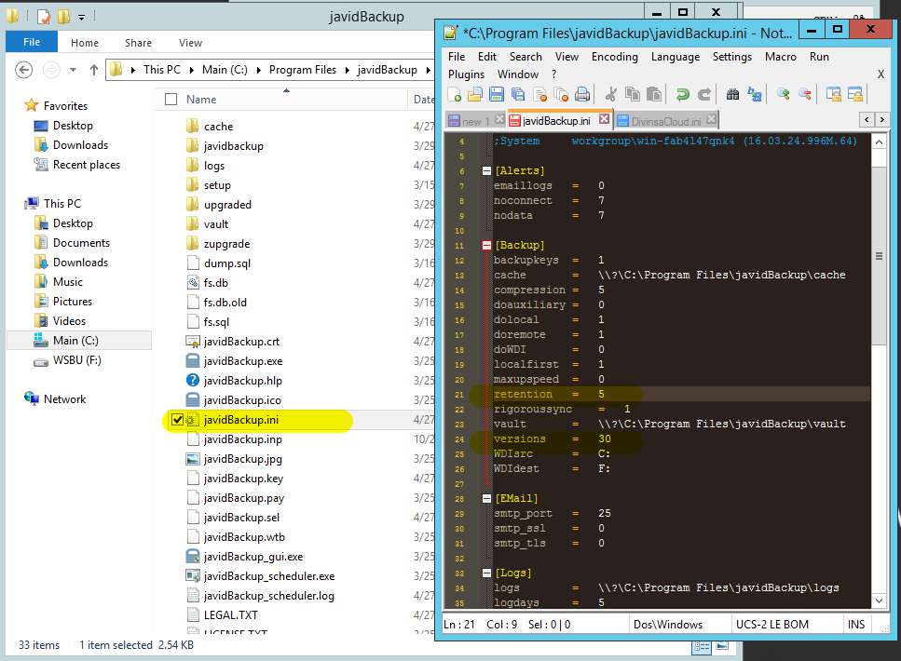This screenshot has width=901, height=661.
Task: Select the vault folder in the file list
Action: 215,224
